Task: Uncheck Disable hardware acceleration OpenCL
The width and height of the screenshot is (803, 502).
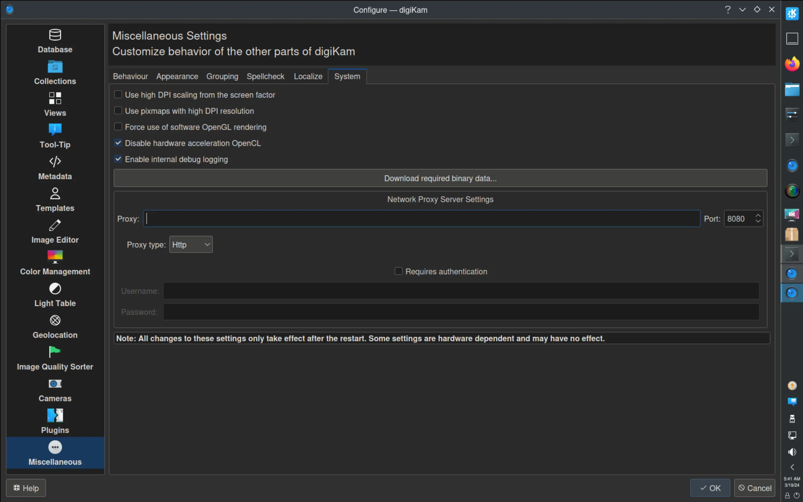Action: (x=118, y=143)
